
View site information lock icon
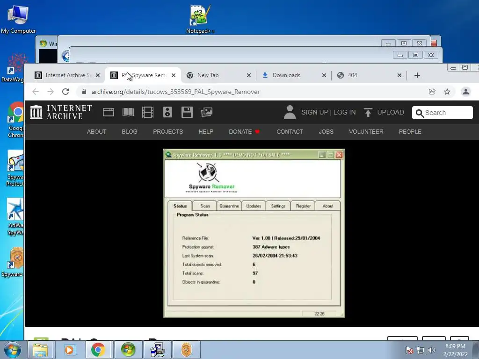(84, 92)
